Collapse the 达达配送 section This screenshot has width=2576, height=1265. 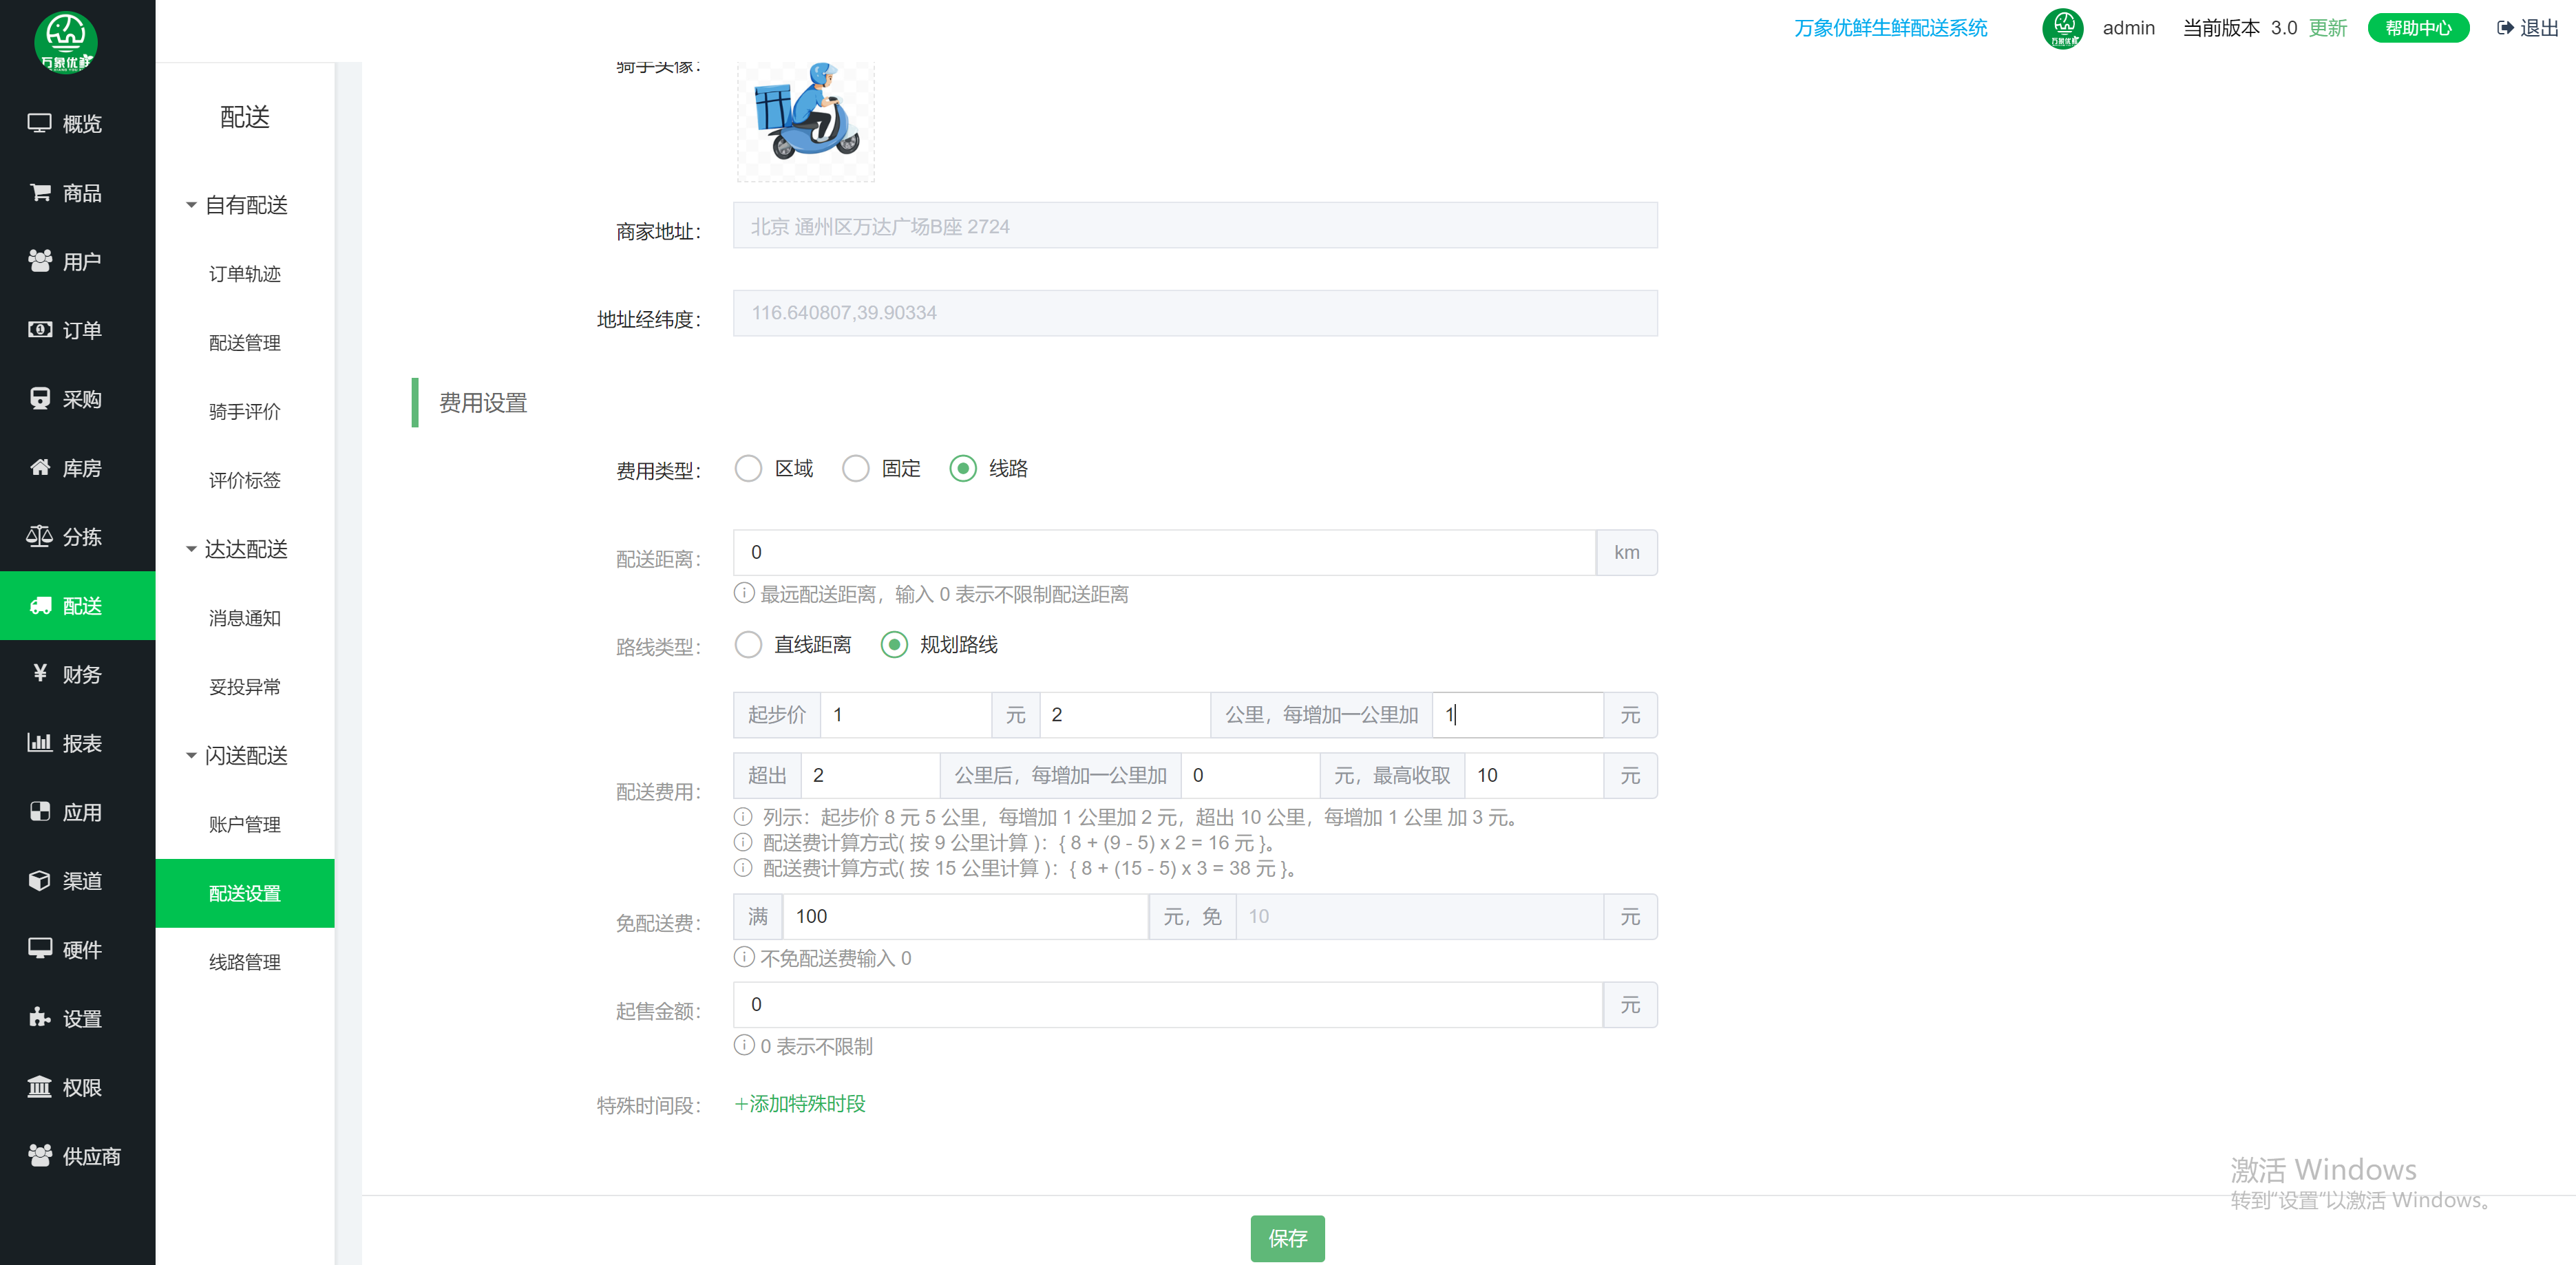(191, 549)
